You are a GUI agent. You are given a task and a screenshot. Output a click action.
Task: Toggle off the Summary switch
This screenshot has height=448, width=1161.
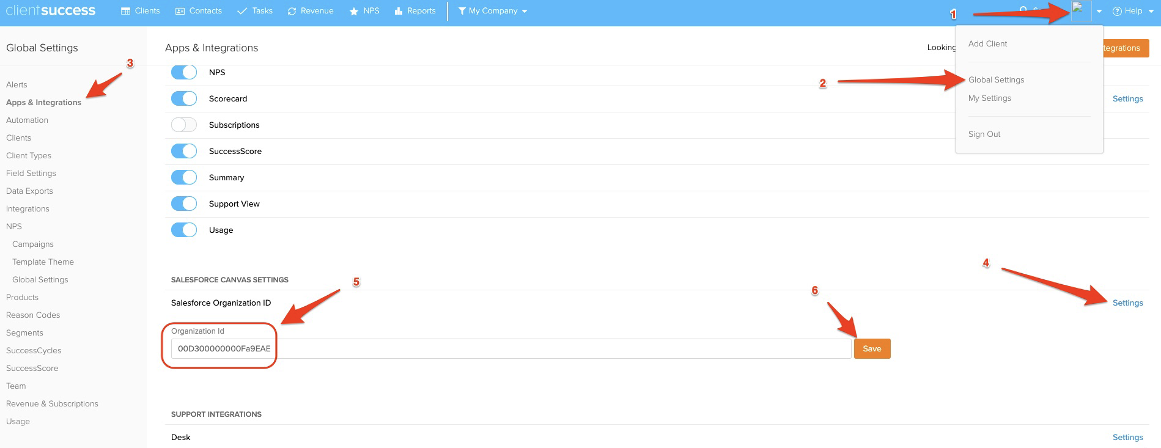tap(184, 177)
